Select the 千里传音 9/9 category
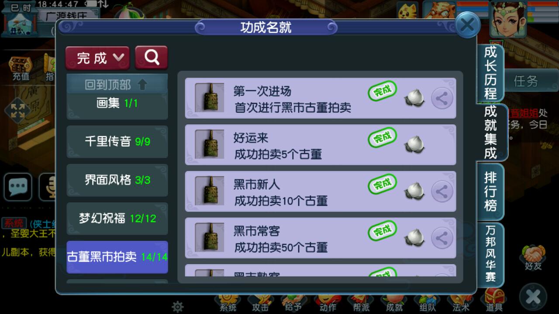Viewport: 559px width, 314px height. point(117,142)
